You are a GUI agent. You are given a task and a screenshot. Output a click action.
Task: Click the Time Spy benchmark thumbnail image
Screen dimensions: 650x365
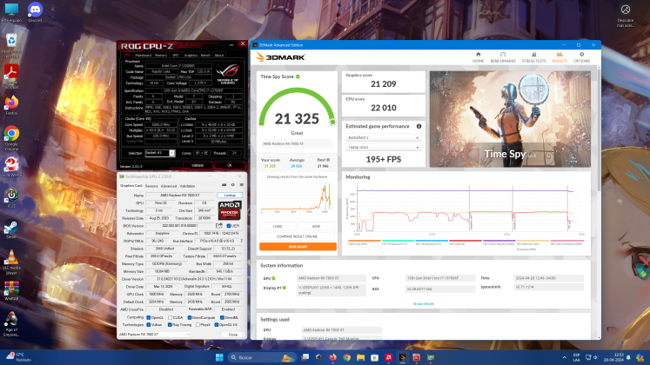(510, 119)
